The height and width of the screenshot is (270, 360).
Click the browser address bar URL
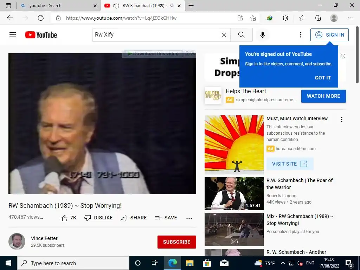tap(121, 18)
